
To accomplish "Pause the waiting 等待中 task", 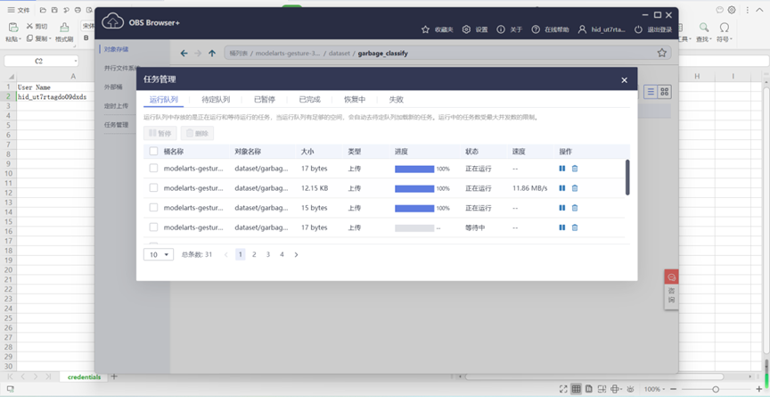I will [561, 227].
